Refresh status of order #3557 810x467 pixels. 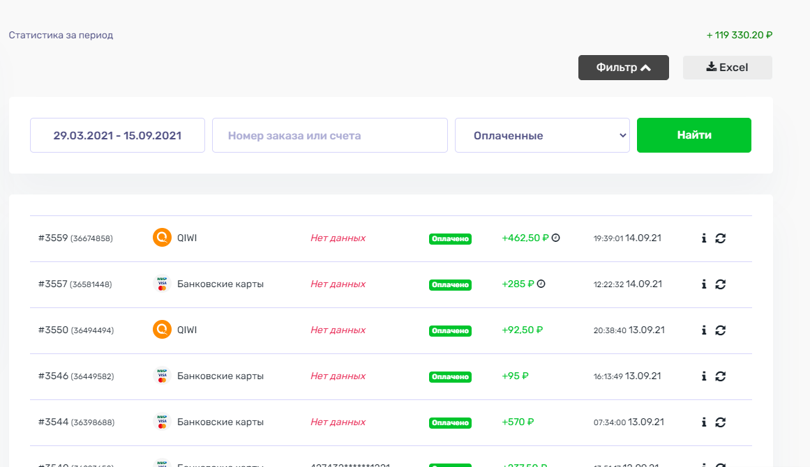click(720, 284)
